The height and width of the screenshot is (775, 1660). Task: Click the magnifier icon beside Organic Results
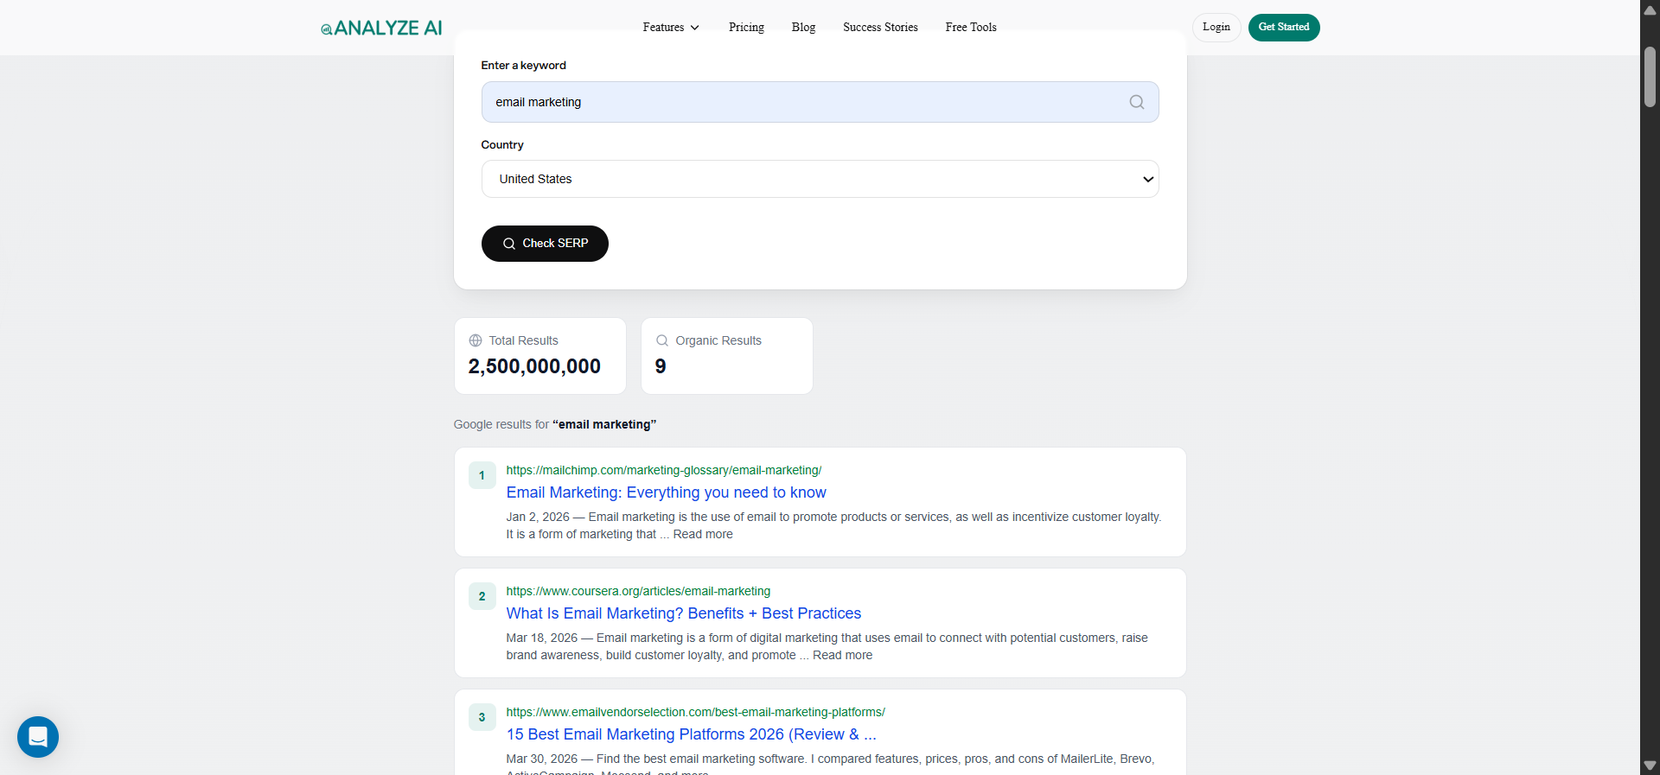(x=662, y=340)
